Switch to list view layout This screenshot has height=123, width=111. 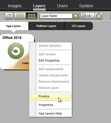[x=20, y=16]
